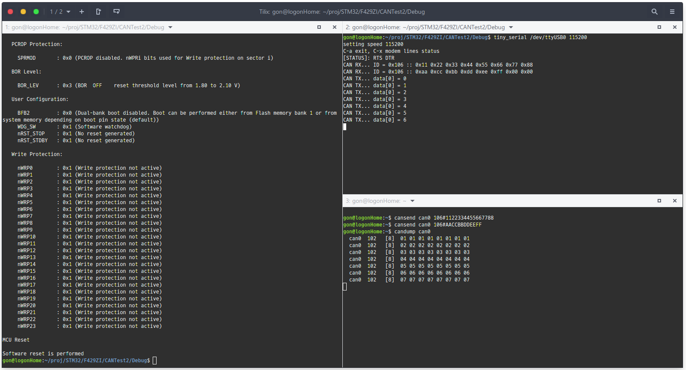Click the nRST_STDBY row
Image resolution: width=686 pixels, height=370 pixels.
tap(76, 141)
